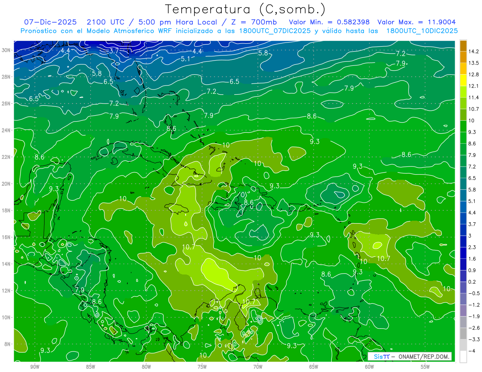Click the 22N latitude axis label
This screenshot has height=372, width=482.
pos(6,157)
